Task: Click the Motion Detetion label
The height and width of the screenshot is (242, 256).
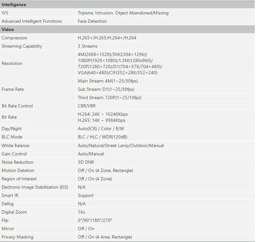Action: coord(18,170)
